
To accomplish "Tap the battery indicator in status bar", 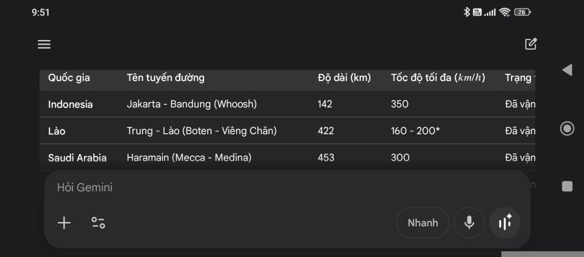I will pyautogui.click(x=522, y=12).
